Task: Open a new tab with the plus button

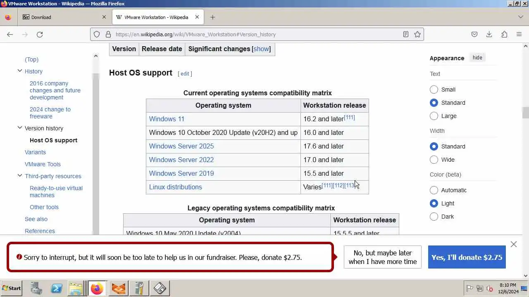Action: pyautogui.click(x=212, y=17)
